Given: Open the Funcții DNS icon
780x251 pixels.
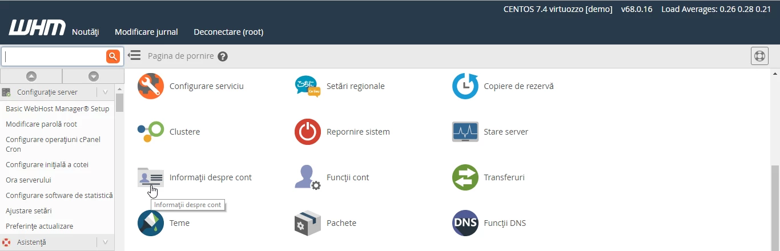Looking at the screenshot, I should pyautogui.click(x=465, y=223).
